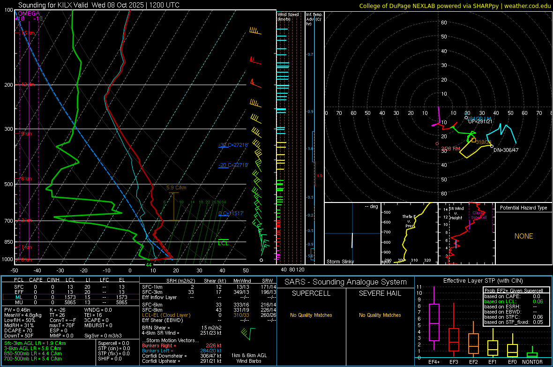Click the LCL-EL (Cloud Layer) row
The height and width of the screenshot is (367, 553).
click(209, 315)
